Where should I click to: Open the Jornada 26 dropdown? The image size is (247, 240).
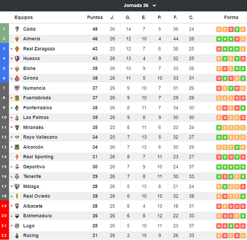[x=140, y=6]
